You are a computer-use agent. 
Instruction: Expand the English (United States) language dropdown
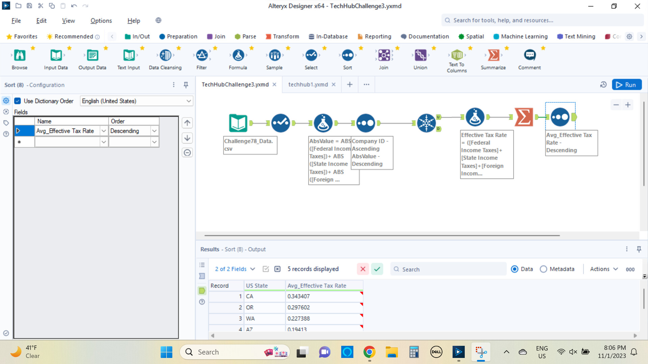click(x=188, y=101)
